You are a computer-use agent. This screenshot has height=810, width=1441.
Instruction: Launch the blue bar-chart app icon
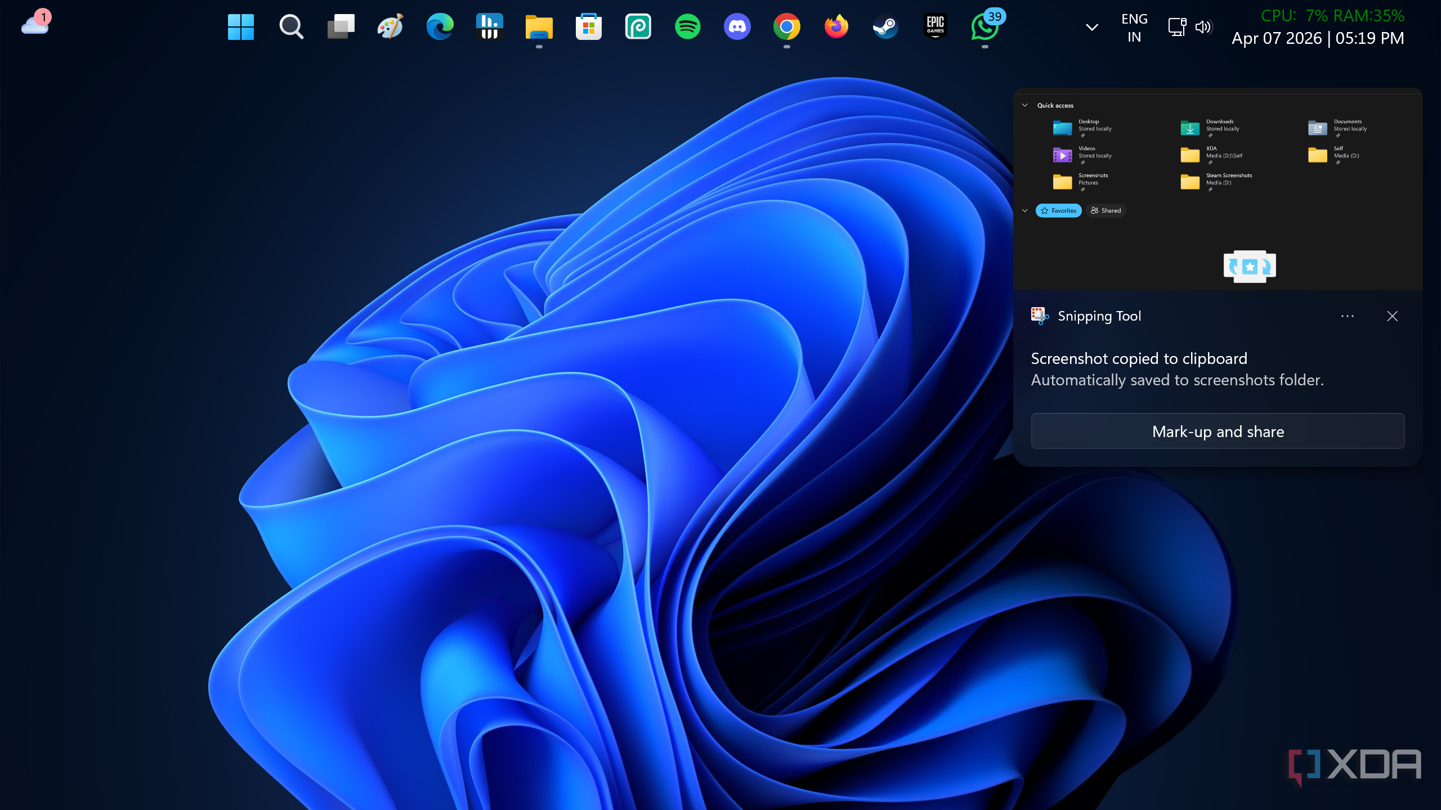tap(489, 26)
